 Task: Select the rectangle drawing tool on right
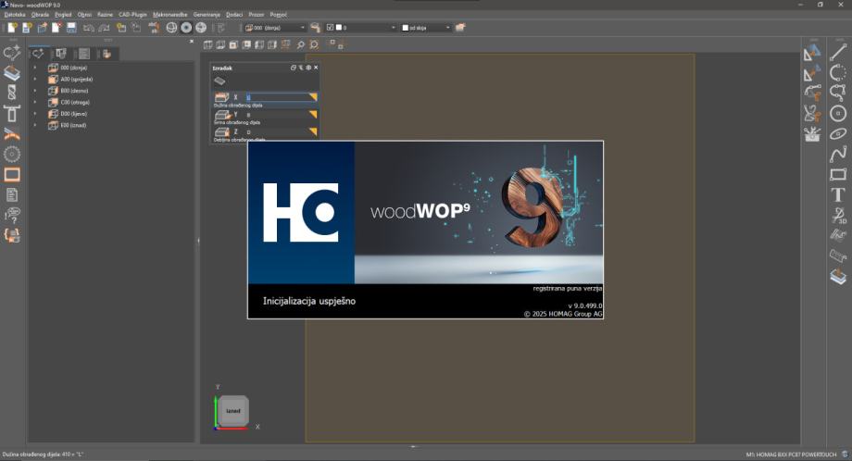click(x=838, y=174)
